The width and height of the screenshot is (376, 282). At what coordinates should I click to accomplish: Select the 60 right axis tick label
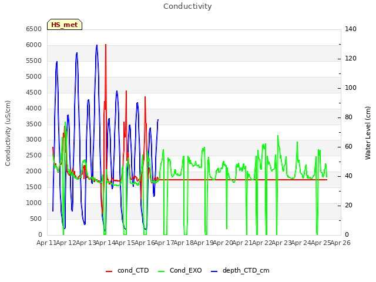coord(348,146)
